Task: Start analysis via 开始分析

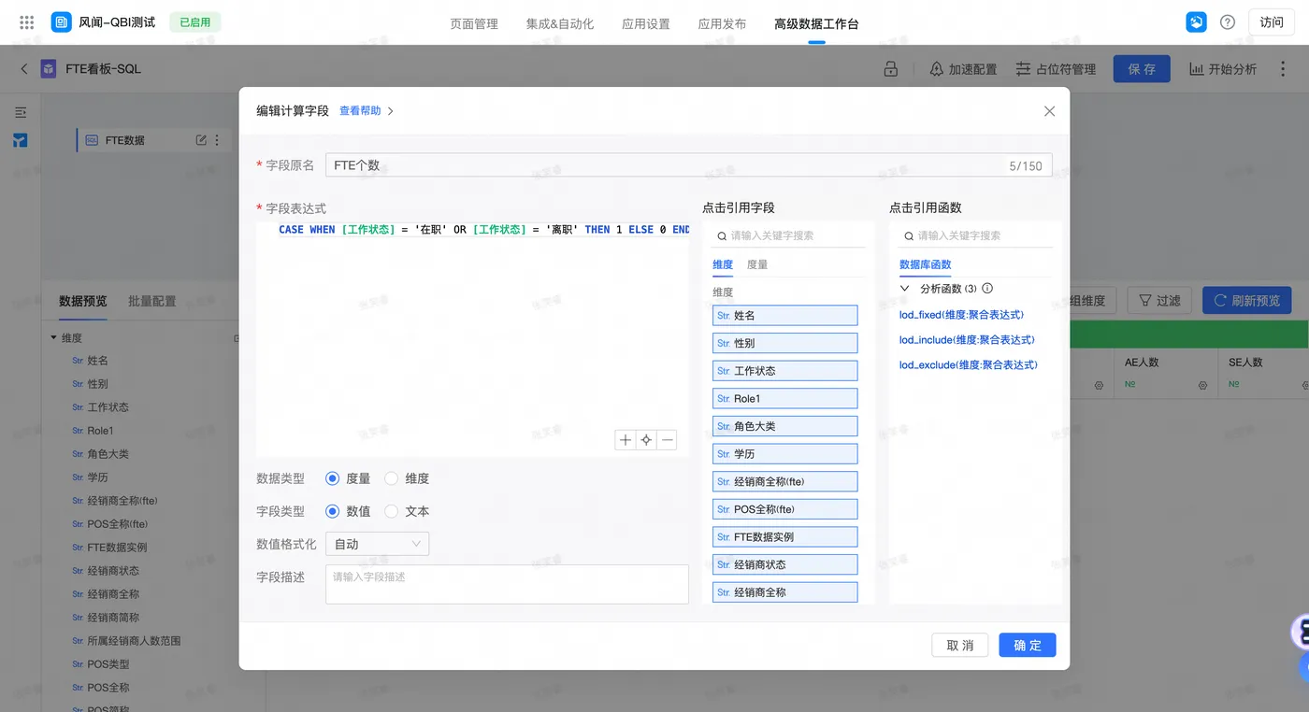Action: (1223, 69)
